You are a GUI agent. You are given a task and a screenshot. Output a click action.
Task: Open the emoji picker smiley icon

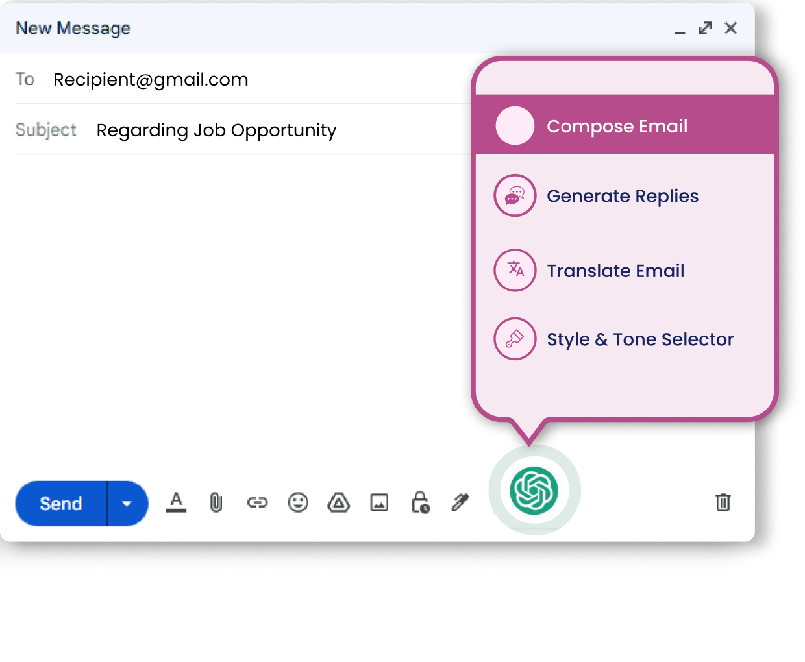point(298,502)
